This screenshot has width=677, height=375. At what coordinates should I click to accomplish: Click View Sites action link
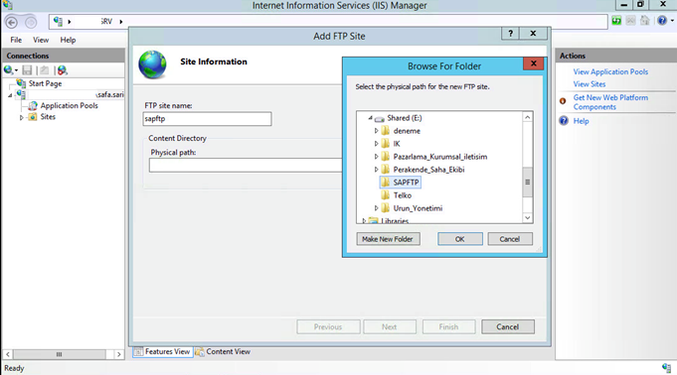tap(590, 84)
